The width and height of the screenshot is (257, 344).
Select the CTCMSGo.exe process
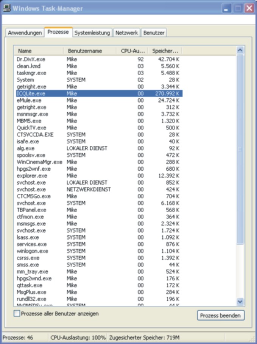coord(99,196)
